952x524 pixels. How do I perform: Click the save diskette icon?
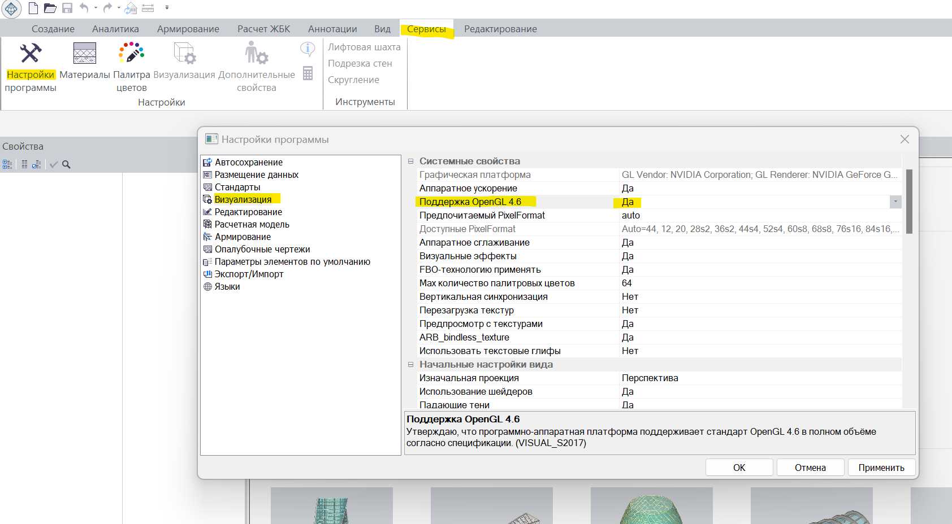[x=67, y=8]
